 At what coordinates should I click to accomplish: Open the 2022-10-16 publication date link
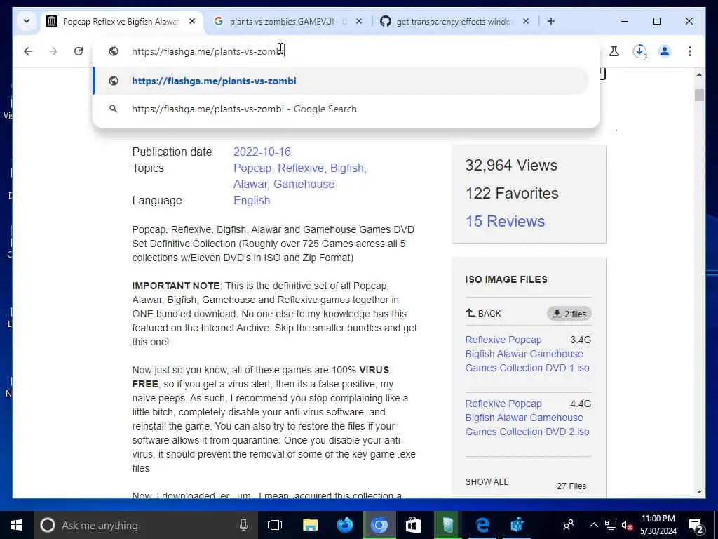[x=262, y=152]
